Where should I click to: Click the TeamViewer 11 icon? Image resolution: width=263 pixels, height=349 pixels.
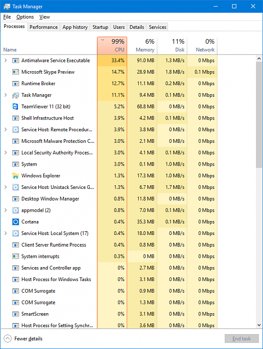click(15, 107)
